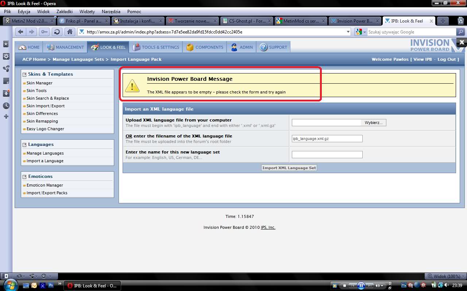
Task: Open the Widok (100%) zoom dropdown
Action: (445, 276)
